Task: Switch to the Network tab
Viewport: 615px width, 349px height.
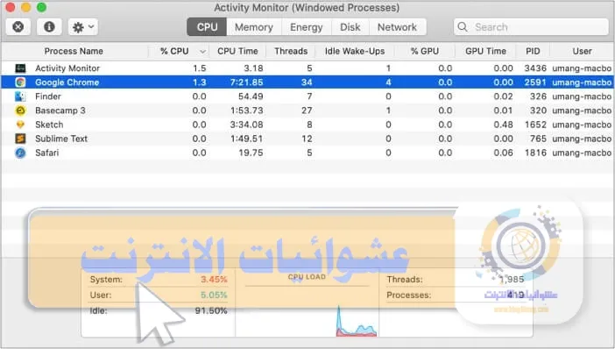Action: [x=397, y=27]
